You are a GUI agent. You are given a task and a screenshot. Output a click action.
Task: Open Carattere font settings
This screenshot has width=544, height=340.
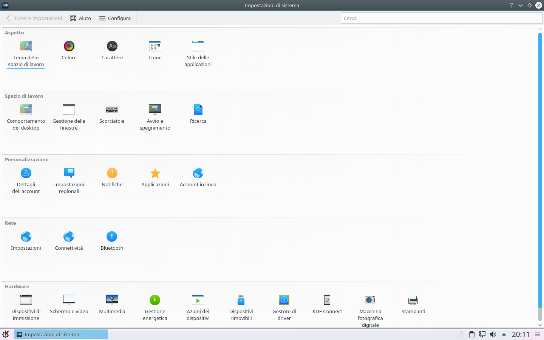click(x=112, y=46)
